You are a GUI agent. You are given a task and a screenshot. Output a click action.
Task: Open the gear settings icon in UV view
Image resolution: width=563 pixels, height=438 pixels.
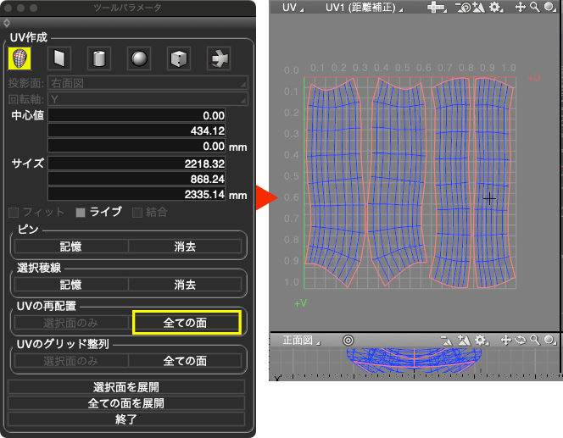click(x=496, y=7)
